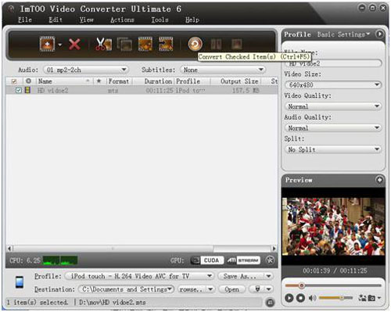Take a snapshot with the camera icon
Viewport: 391px width, 312px height.
click(371, 298)
